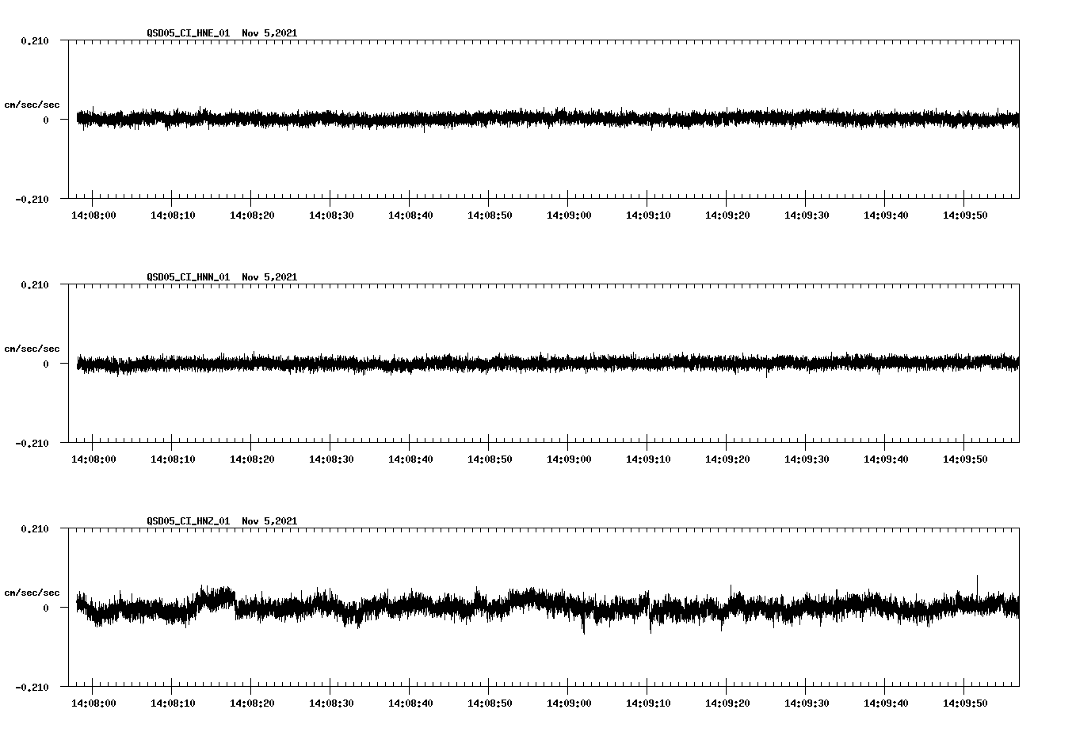Image resolution: width=1076 pixels, height=732 pixels.
Task: Select the -0.210 lower limit on HNN plot
Action: coord(32,443)
